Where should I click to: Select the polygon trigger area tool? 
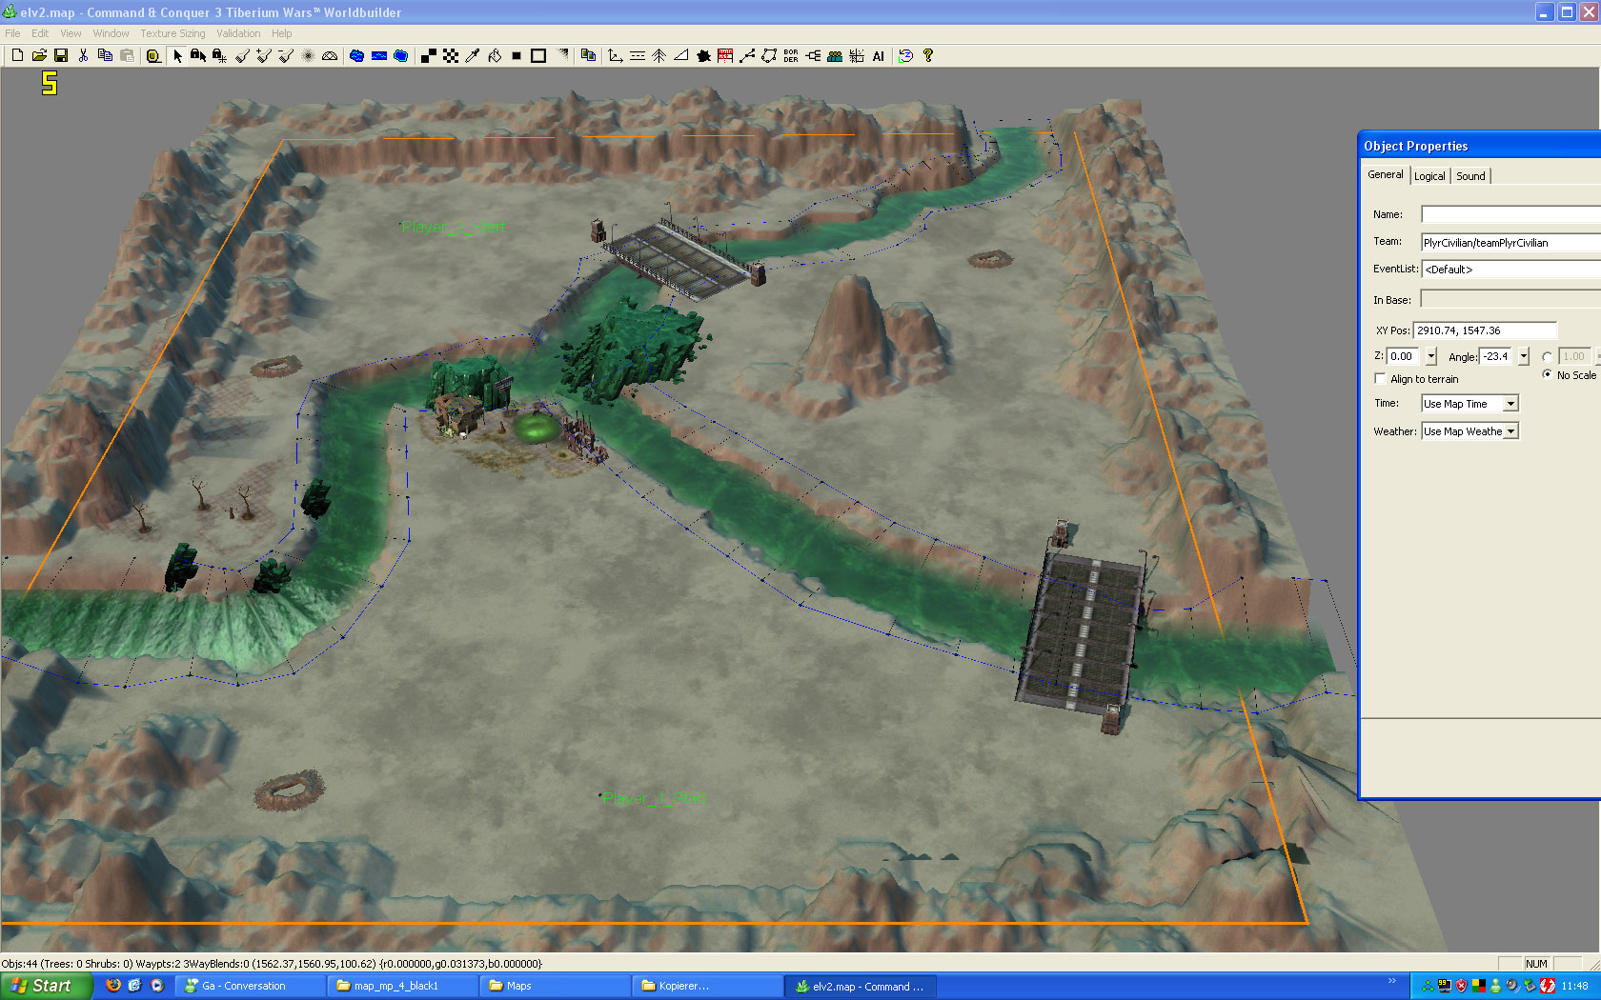click(x=769, y=55)
